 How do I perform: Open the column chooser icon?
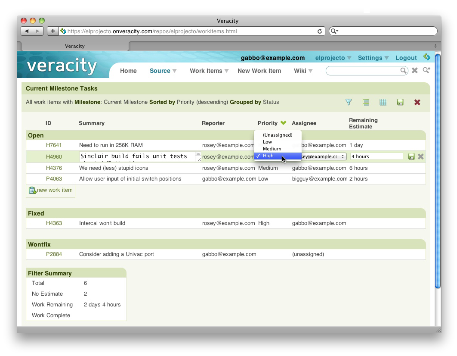coord(383,102)
